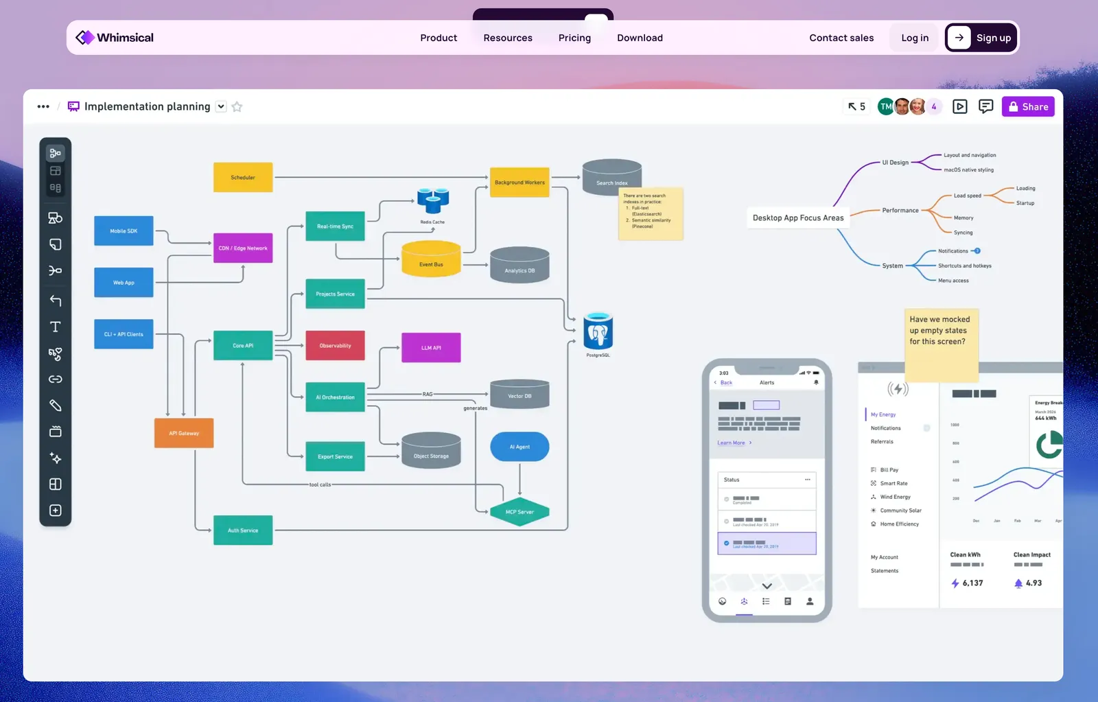The image size is (1098, 702).
Task: Select the Completed status radio button
Action: 727,499
